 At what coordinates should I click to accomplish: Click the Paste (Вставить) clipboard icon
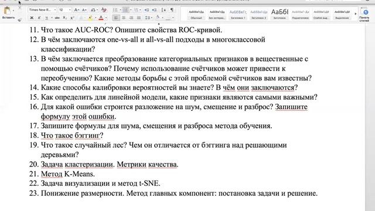(x=7, y=11)
